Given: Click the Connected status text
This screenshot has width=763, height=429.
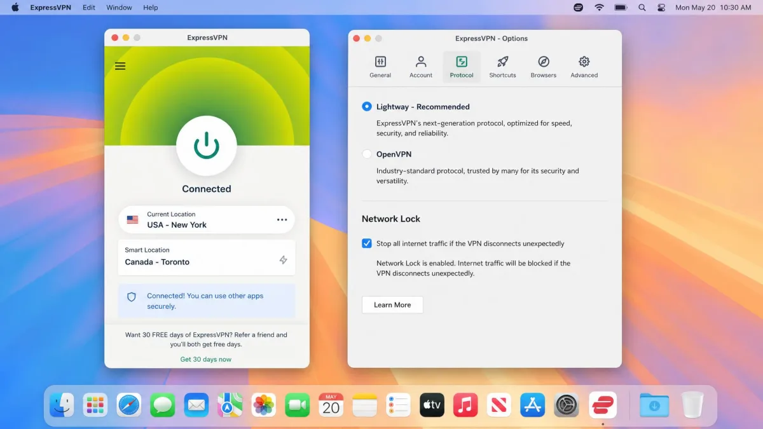Looking at the screenshot, I should point(207,189).
